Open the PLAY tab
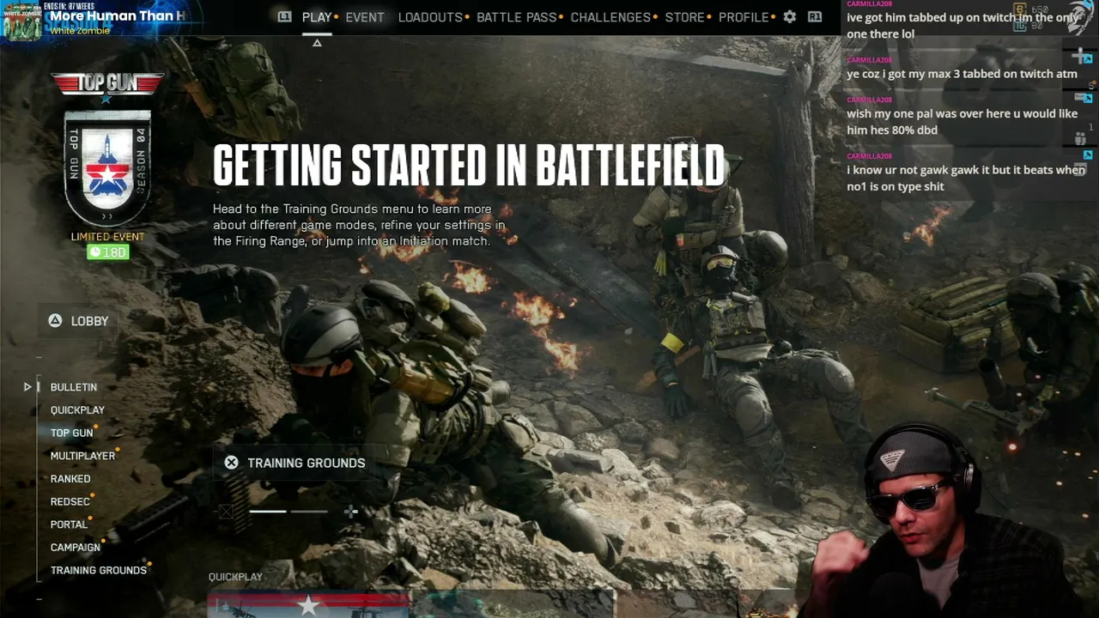Image resolution: width=1099 pixels, height=618 pixels. [317, 17]
